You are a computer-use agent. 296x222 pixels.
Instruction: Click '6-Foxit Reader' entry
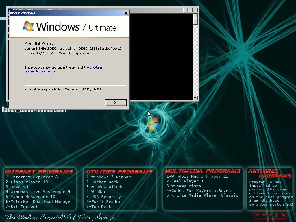point(104,201)
